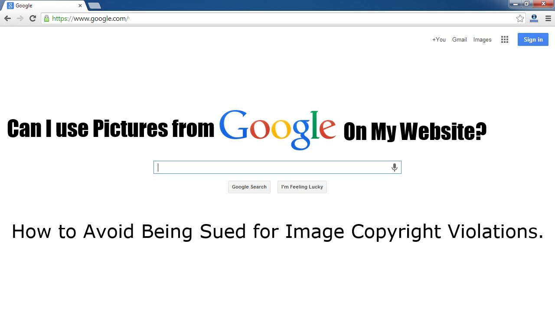
Task: Click the forward navigation arrow
Action: tap(20, 18)
